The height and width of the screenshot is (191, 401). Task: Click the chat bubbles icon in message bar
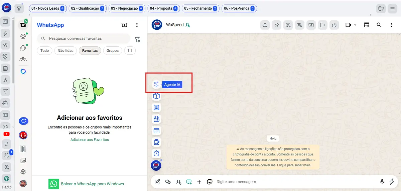pos(168,182)
